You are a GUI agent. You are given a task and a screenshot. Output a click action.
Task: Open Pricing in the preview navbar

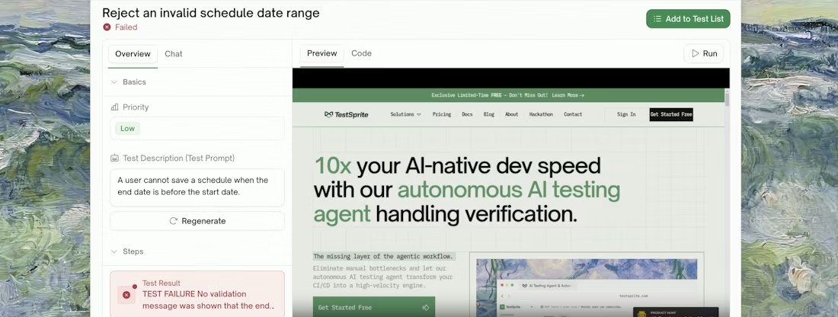click(x=441, y=114)
